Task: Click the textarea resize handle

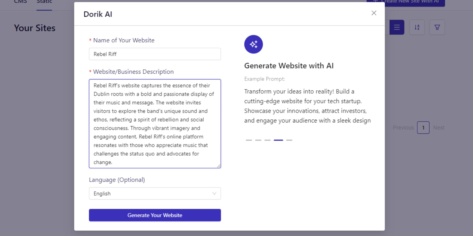Action: pos(219,166)
